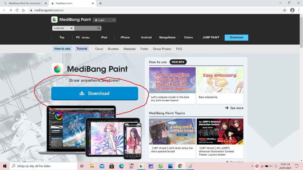Open the Chrome three-dot menu

click(299, 10)
